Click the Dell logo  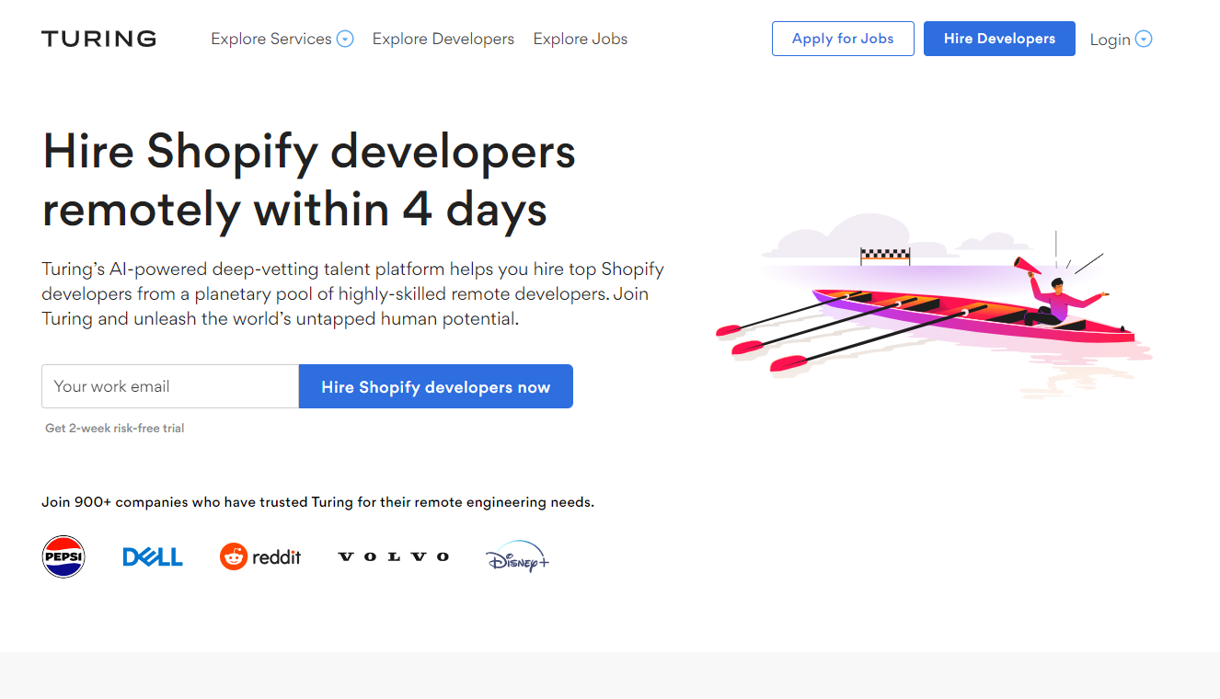[153, 556]
